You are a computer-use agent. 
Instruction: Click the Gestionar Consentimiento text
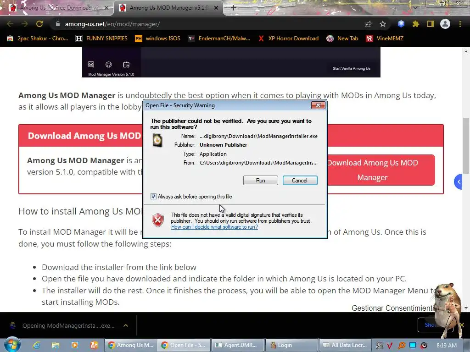tap(392, 308)
